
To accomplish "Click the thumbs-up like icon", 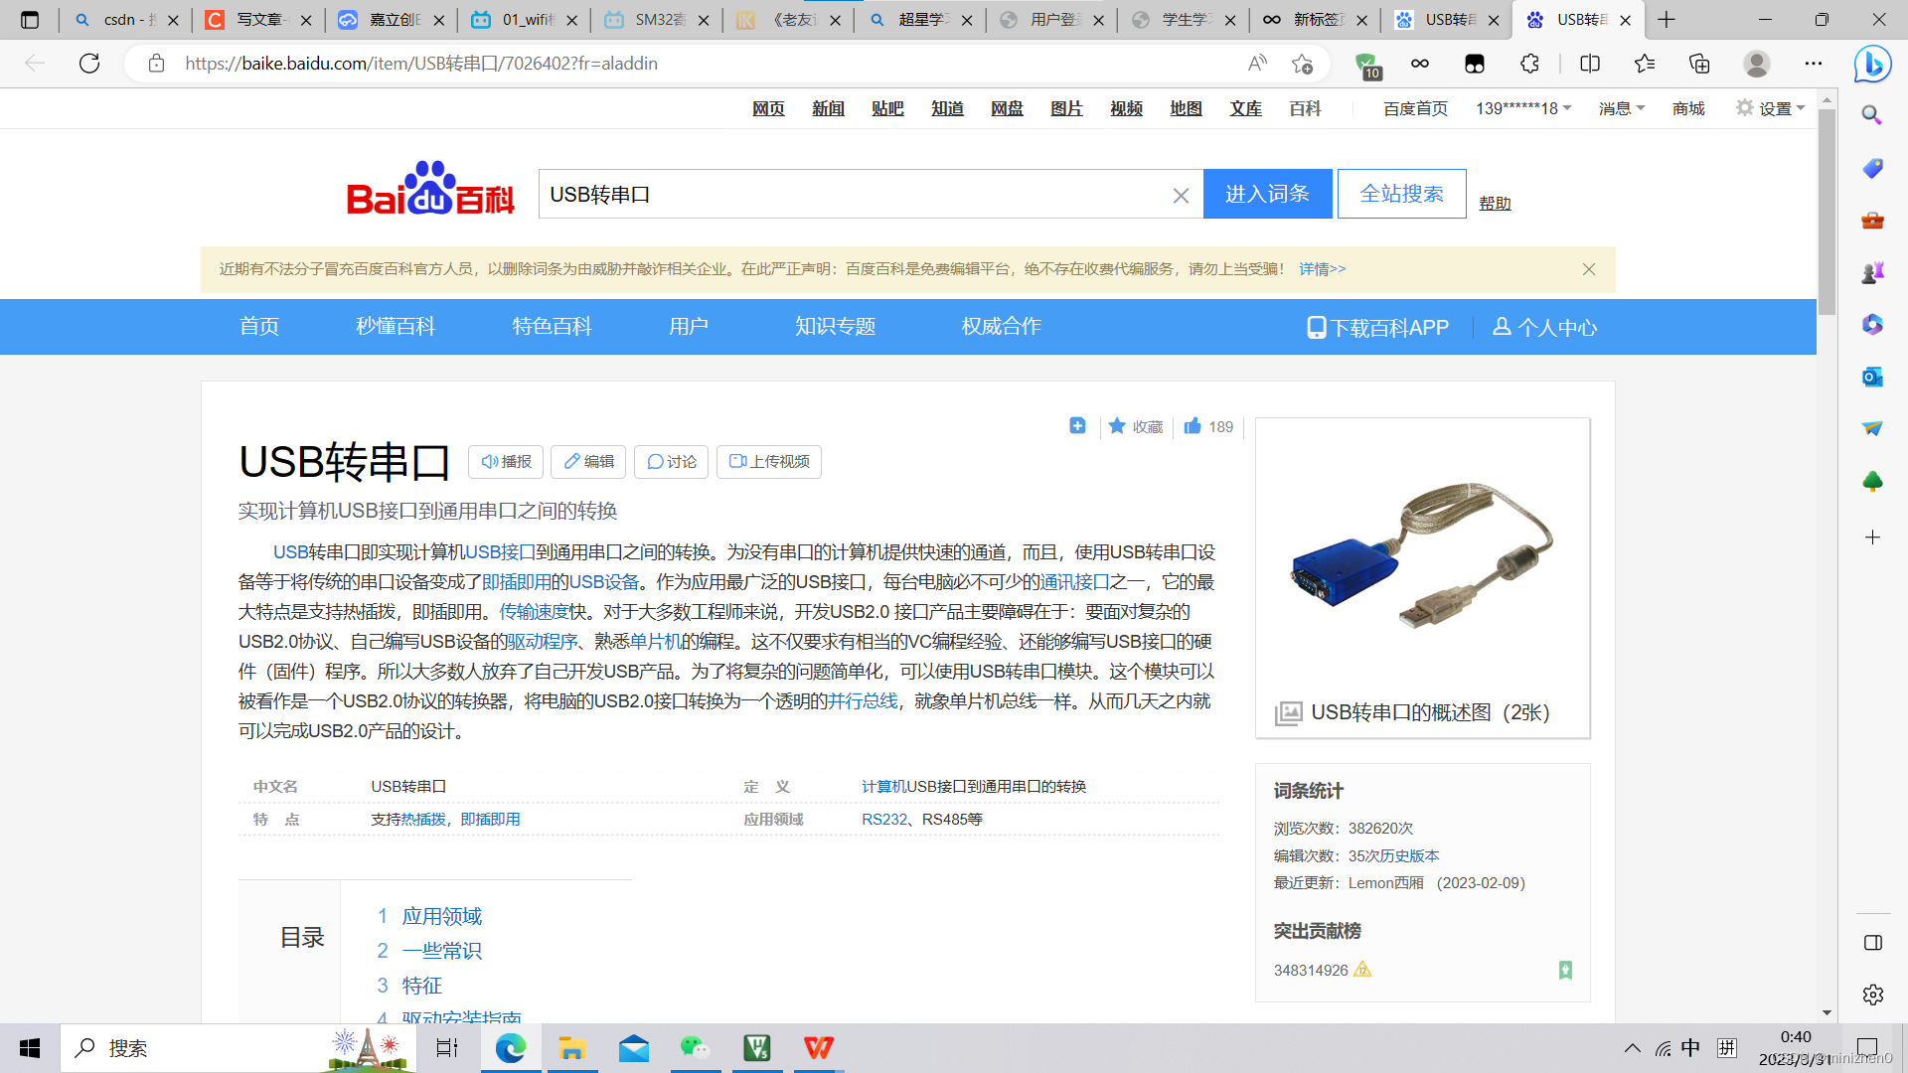I will tap(1192, 426).
